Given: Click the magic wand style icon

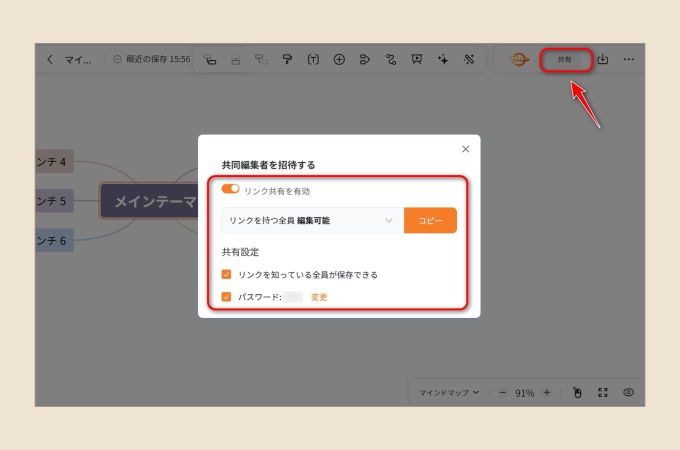Looking at the screenshot, I should tap(469, 59).
